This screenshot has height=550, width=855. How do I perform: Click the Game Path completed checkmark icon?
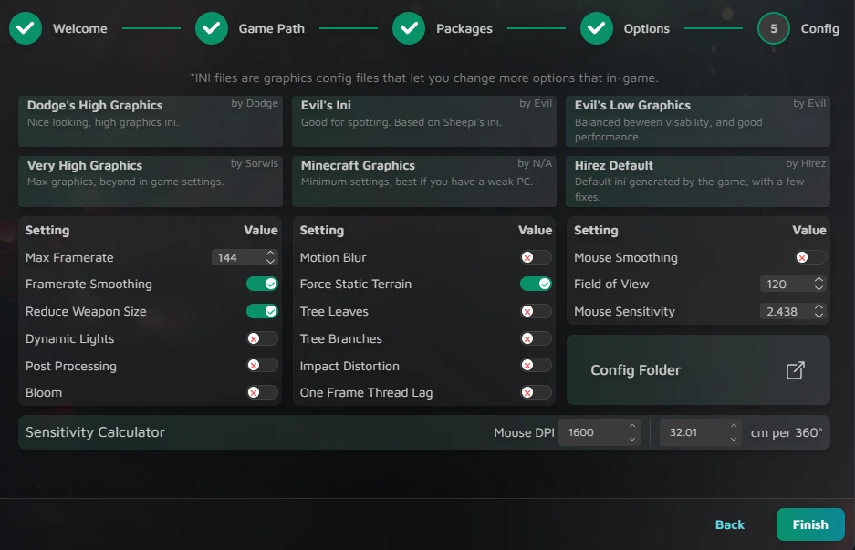pos(211,28)
